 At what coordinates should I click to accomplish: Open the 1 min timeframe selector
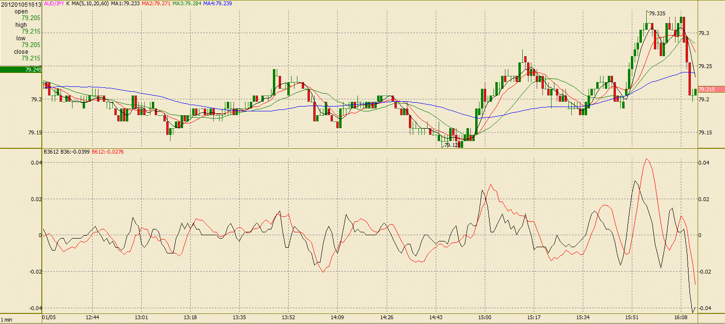click(x=7, y=319)
